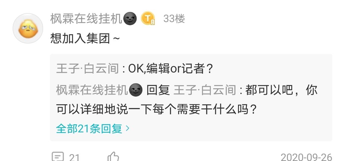Click the gold T coin badge
Image resolution: width=345 pixels, height=161 pixels.
148,19
